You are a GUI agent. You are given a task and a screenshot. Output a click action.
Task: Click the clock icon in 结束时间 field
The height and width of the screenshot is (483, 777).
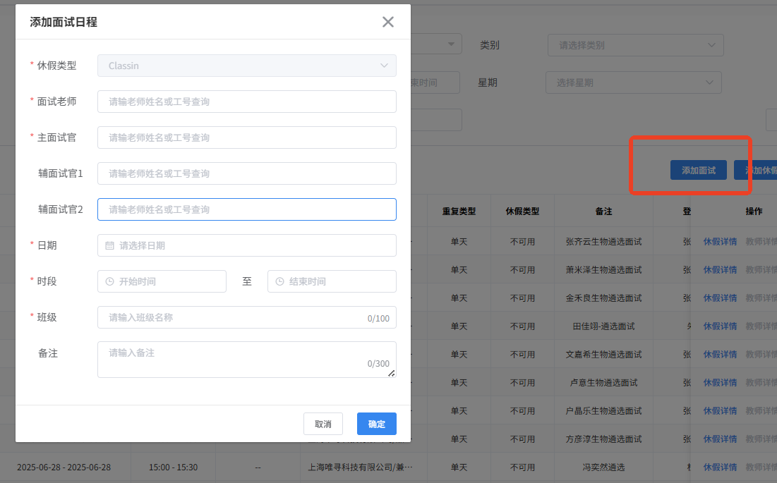coord(279,281)
